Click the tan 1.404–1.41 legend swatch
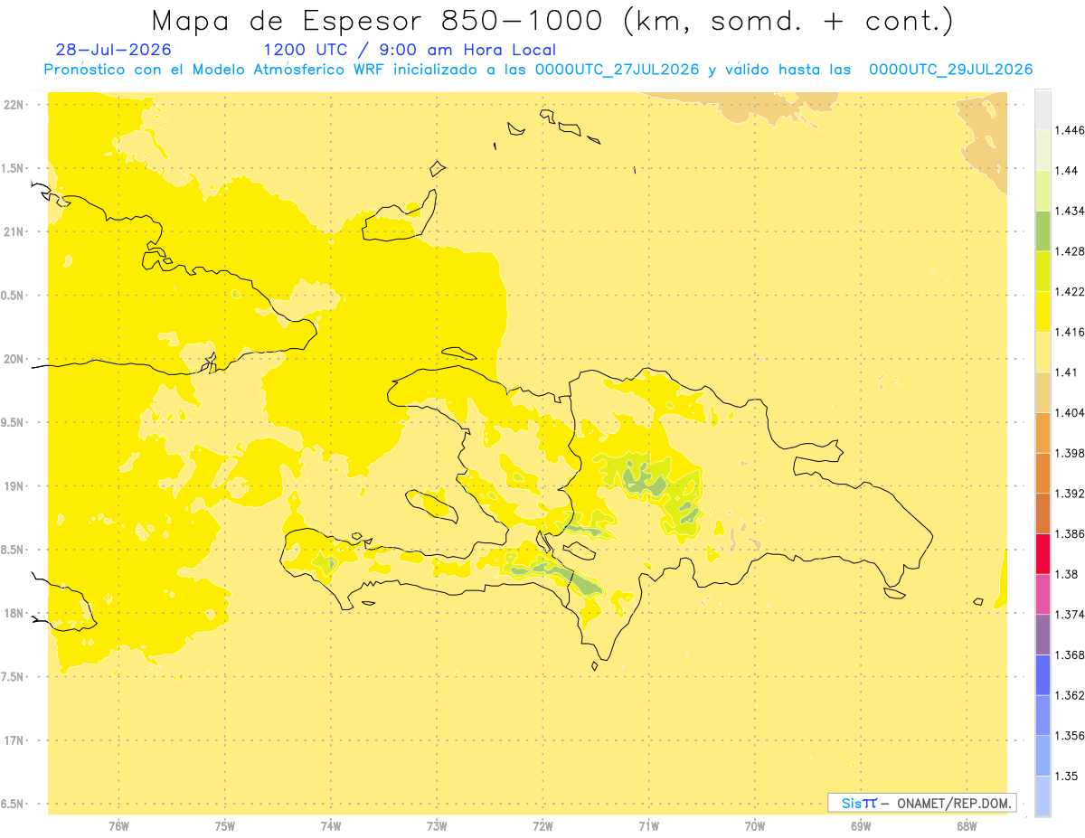 [1043, 392]
